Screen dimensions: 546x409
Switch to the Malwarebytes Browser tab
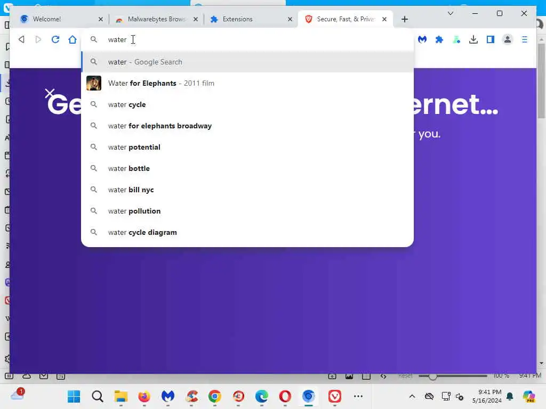pos(156,19)
